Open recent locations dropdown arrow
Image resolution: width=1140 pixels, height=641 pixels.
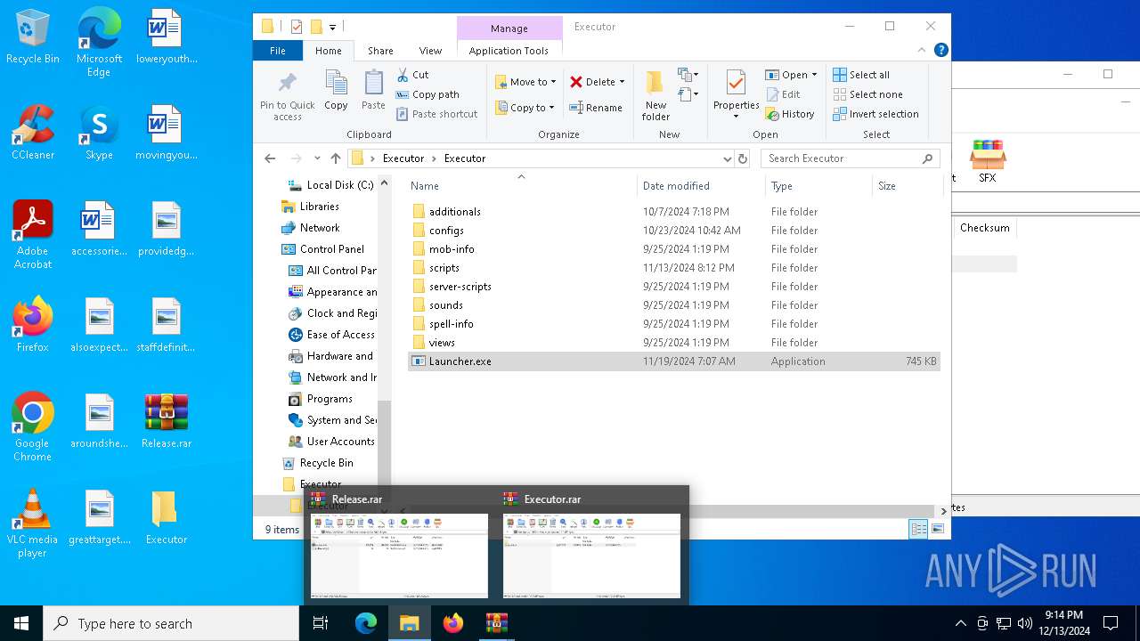tap(317, 158)
